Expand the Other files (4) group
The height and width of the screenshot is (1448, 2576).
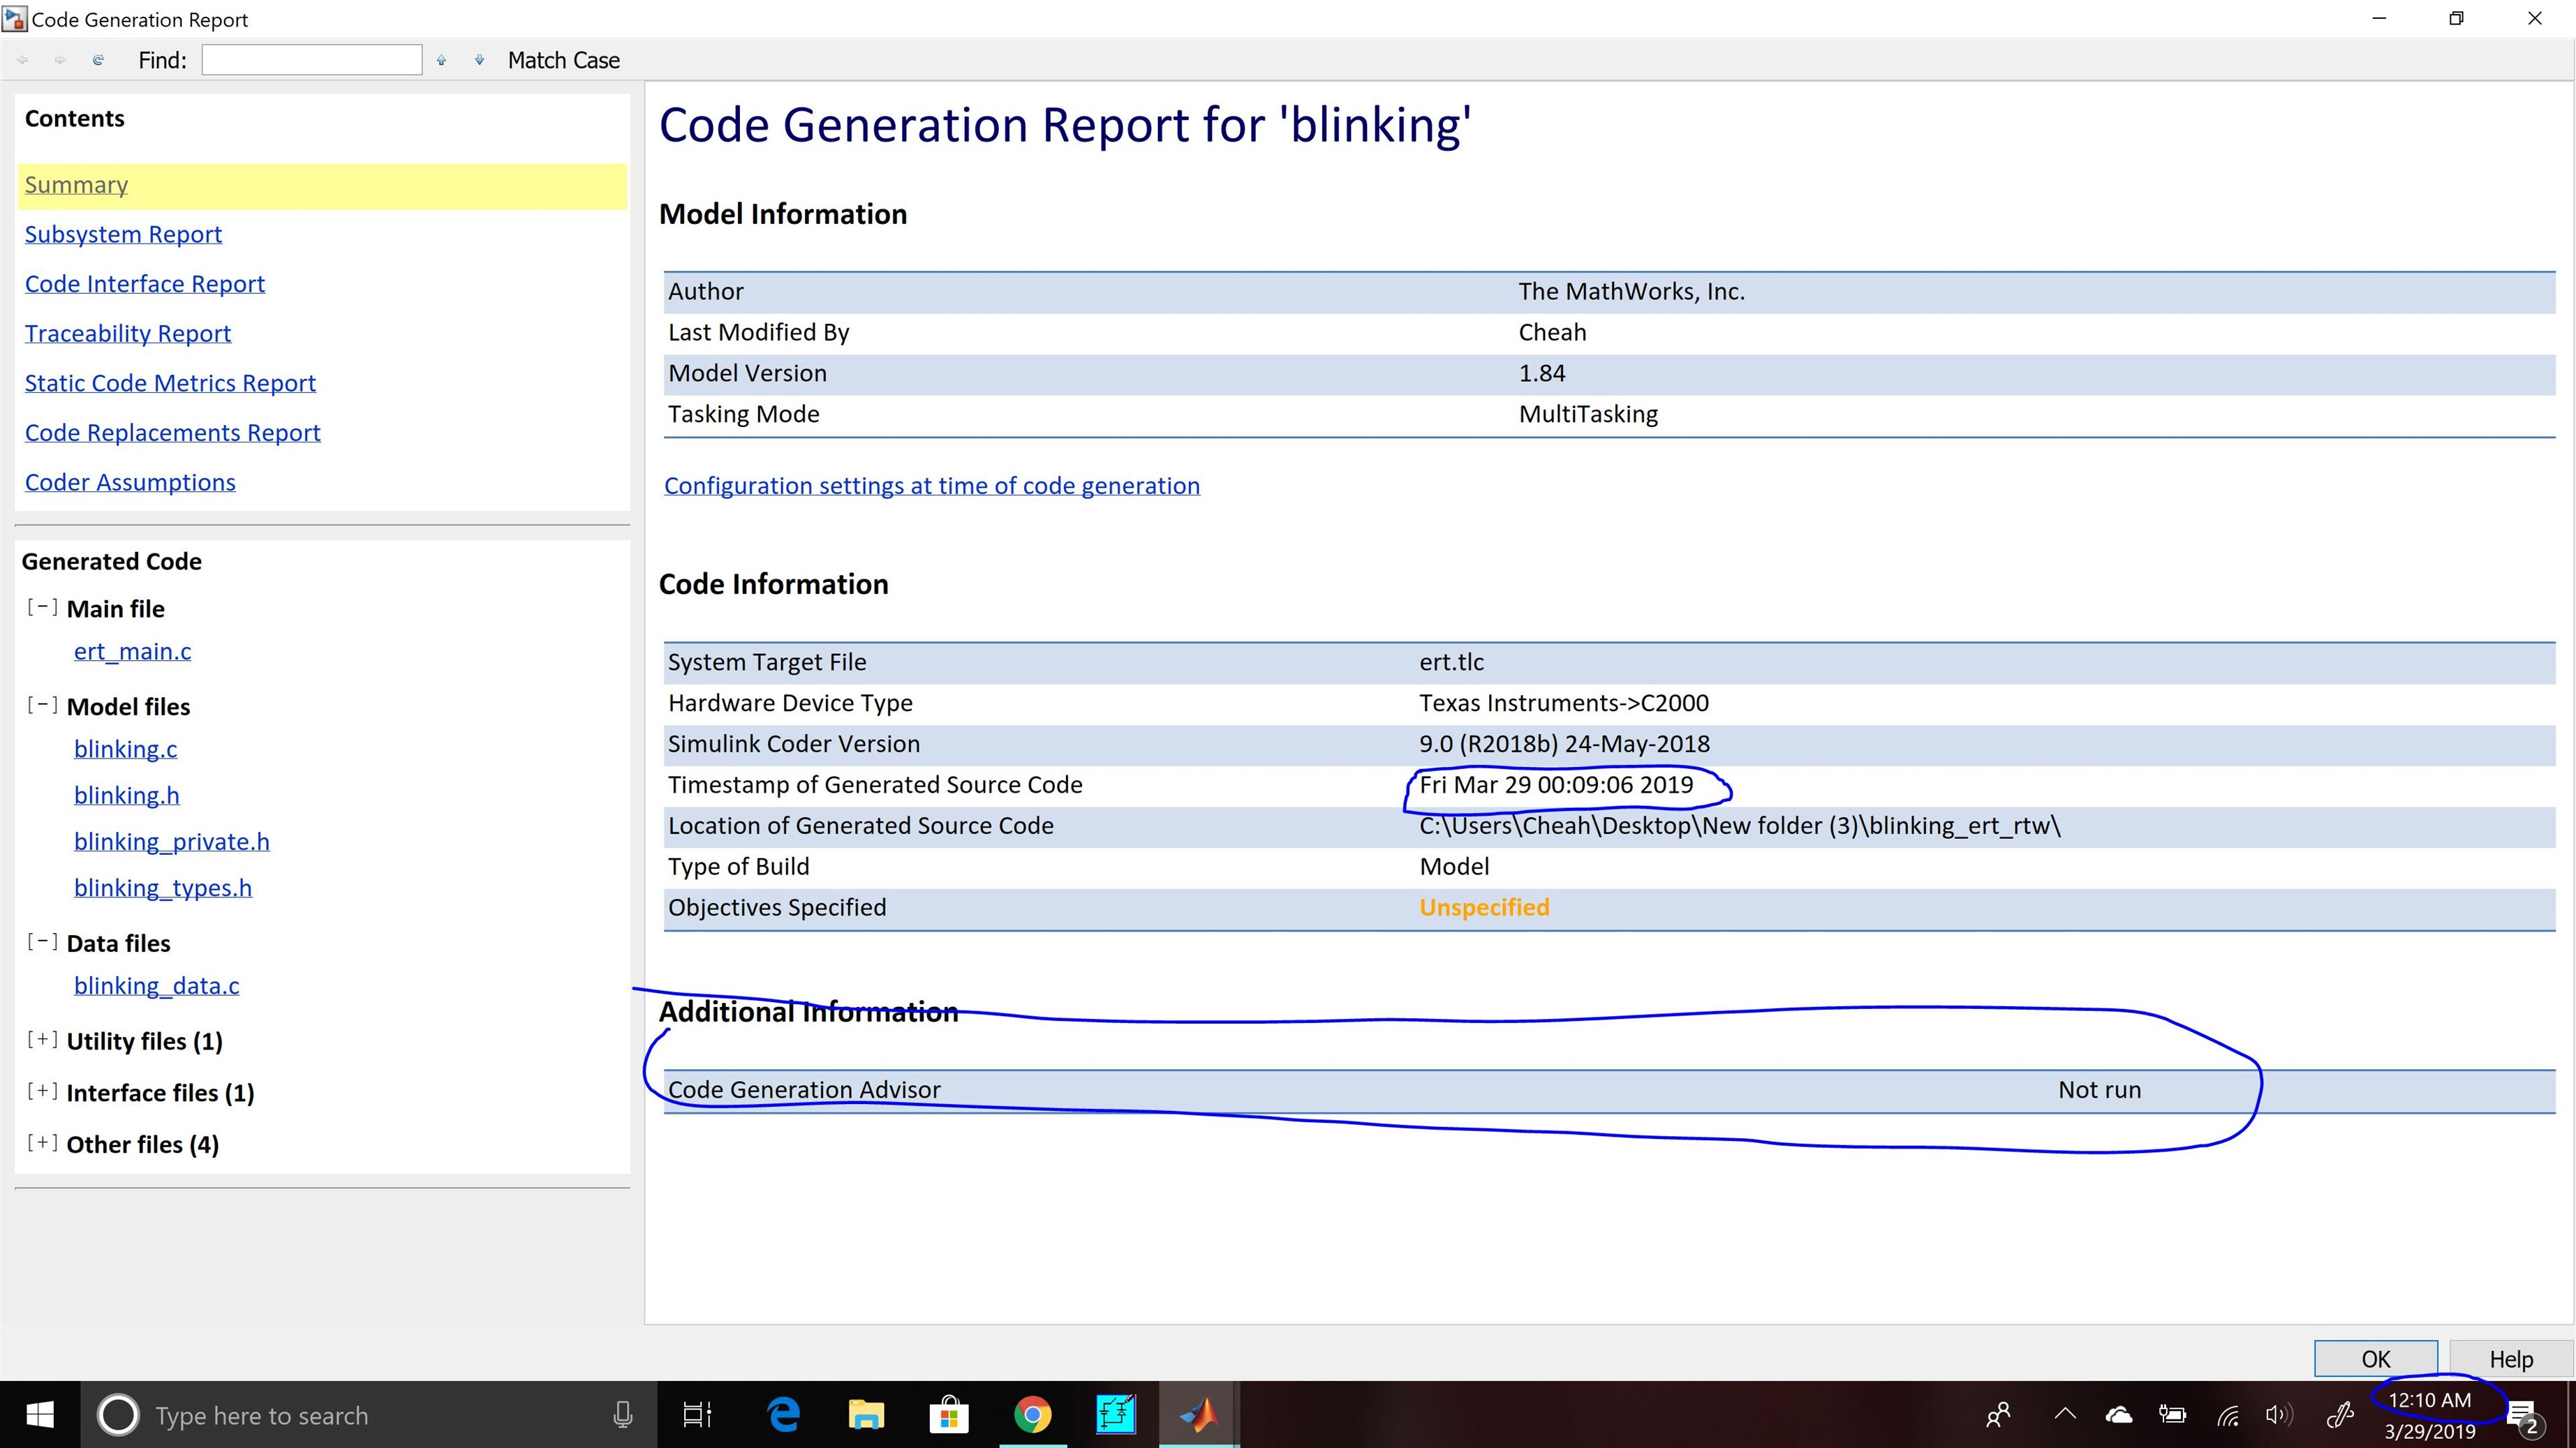[42, 1143]
